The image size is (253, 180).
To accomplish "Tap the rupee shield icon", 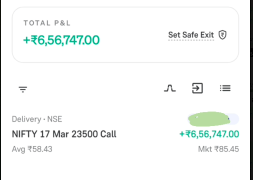I will [223, 35].
